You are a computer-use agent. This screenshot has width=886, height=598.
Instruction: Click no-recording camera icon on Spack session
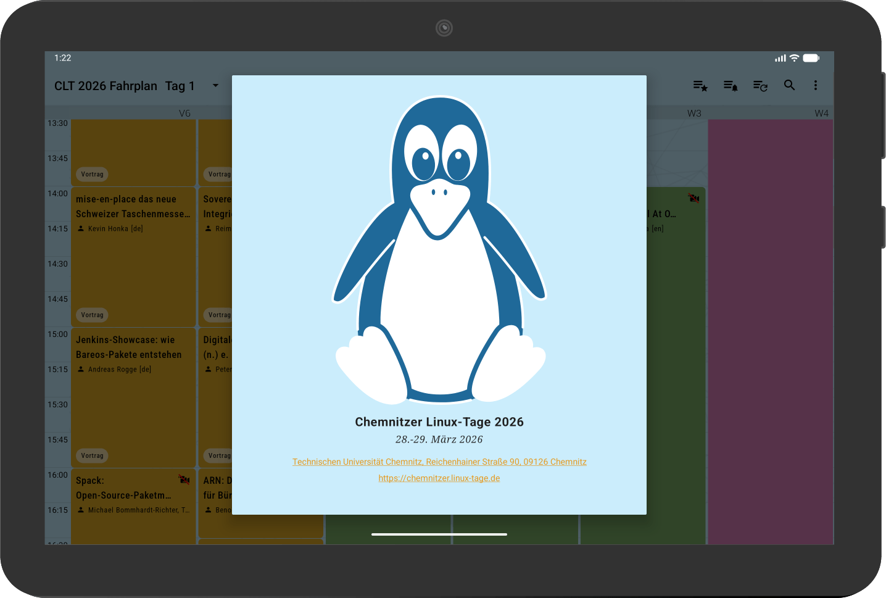click(184, 480)
